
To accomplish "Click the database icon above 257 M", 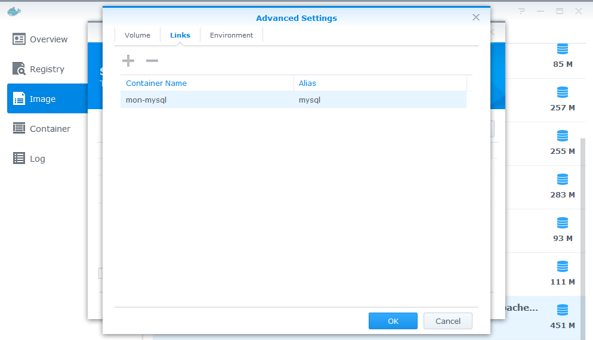I will tap(562, 92).
